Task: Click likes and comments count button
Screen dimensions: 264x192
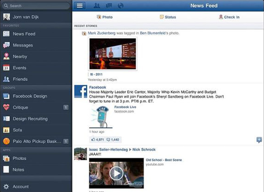Action: (x=105, y=140)
